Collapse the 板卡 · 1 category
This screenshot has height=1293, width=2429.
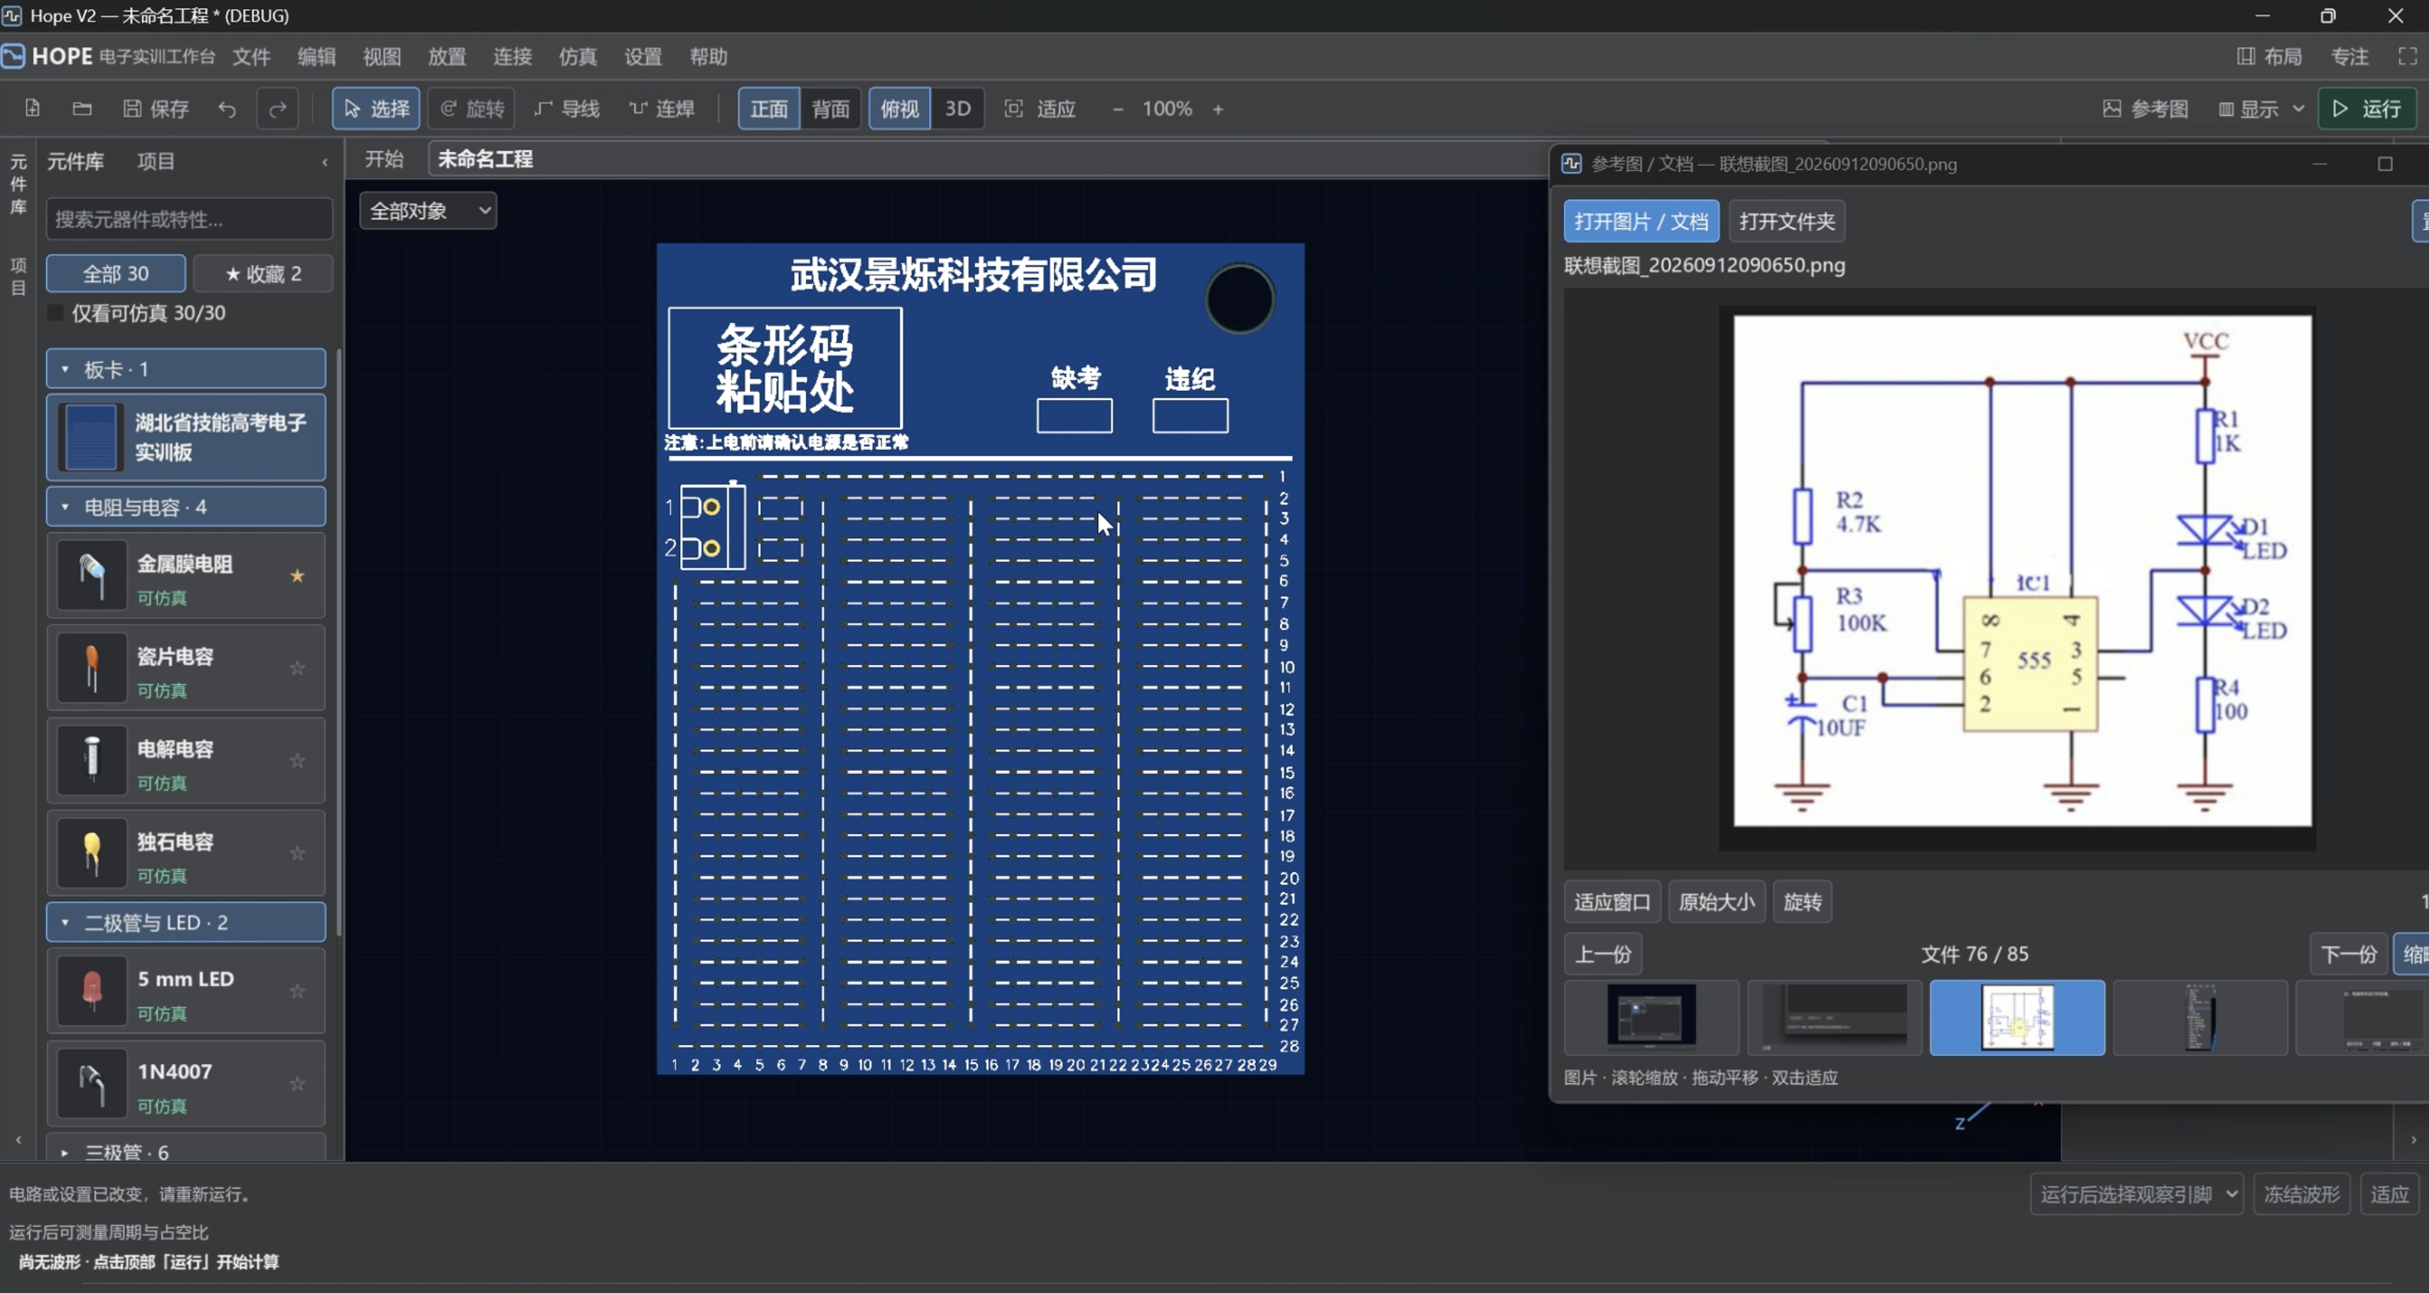pyautogui.click(x=186, y=369)
